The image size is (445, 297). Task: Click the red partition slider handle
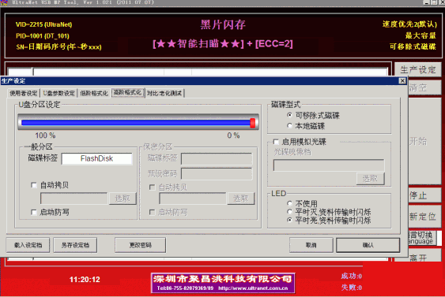coord(252,123)
